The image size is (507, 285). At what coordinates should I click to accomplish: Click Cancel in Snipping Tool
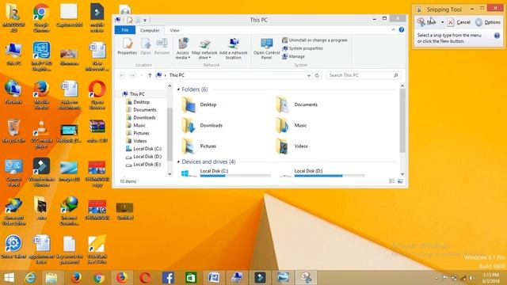(459, 22)
